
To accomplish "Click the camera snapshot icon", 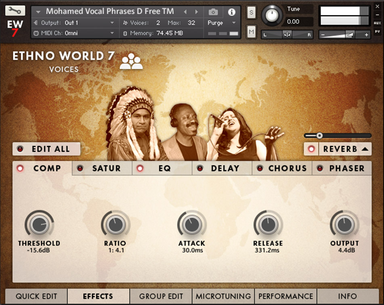I will (x=213, y=12).
